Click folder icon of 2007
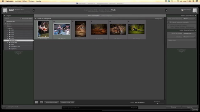200x112 pixels. coord(10,30)
